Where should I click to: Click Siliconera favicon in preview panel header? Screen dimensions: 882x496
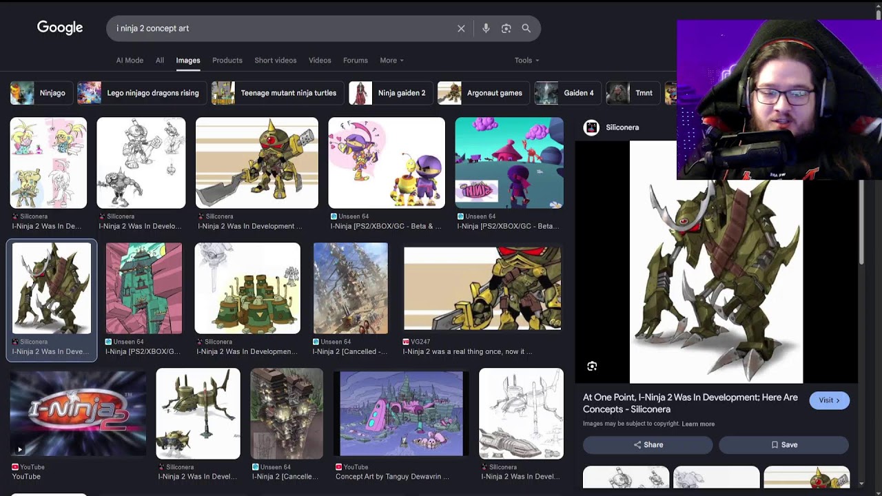591,127
